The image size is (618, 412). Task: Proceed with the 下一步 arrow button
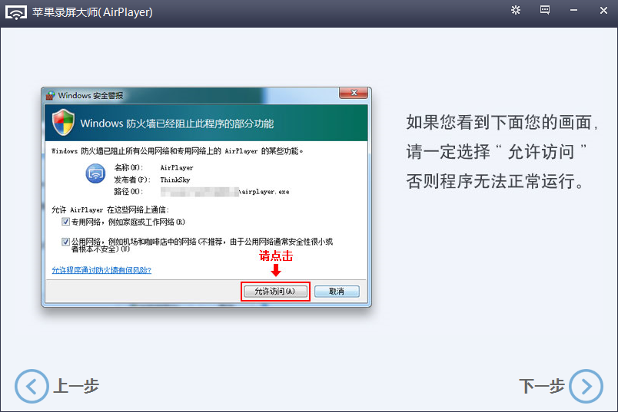(x=586, y=386)
